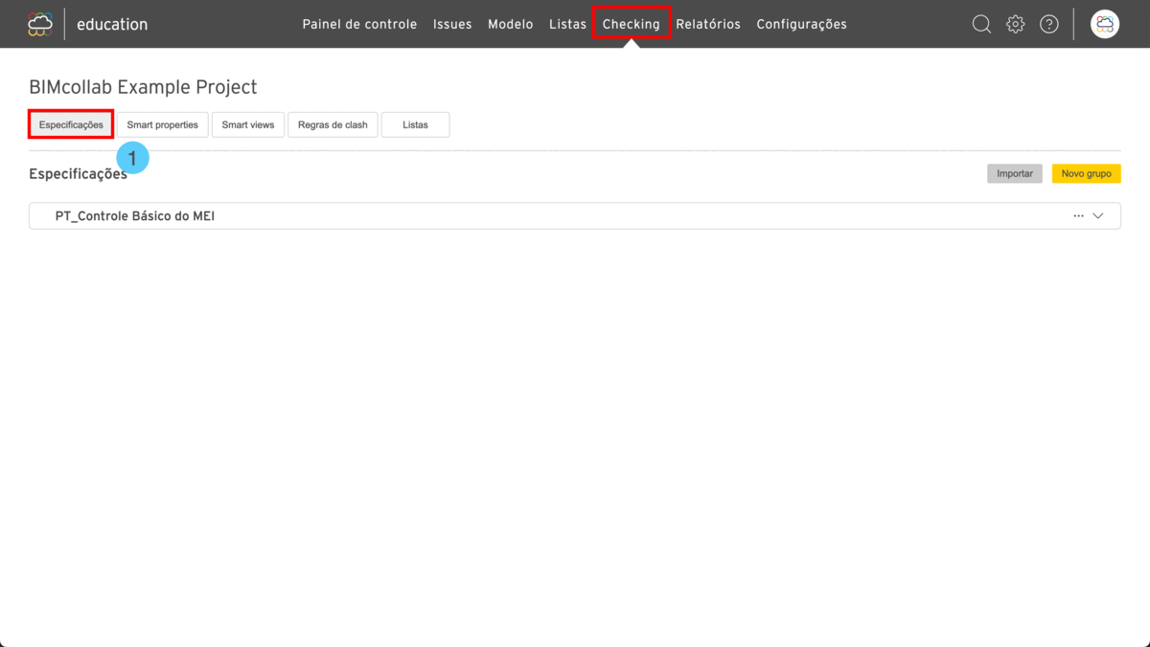1150x647 pixels.
Task: Select the PT_Controle Básico do MEI row text
Action: pos(135,216)
